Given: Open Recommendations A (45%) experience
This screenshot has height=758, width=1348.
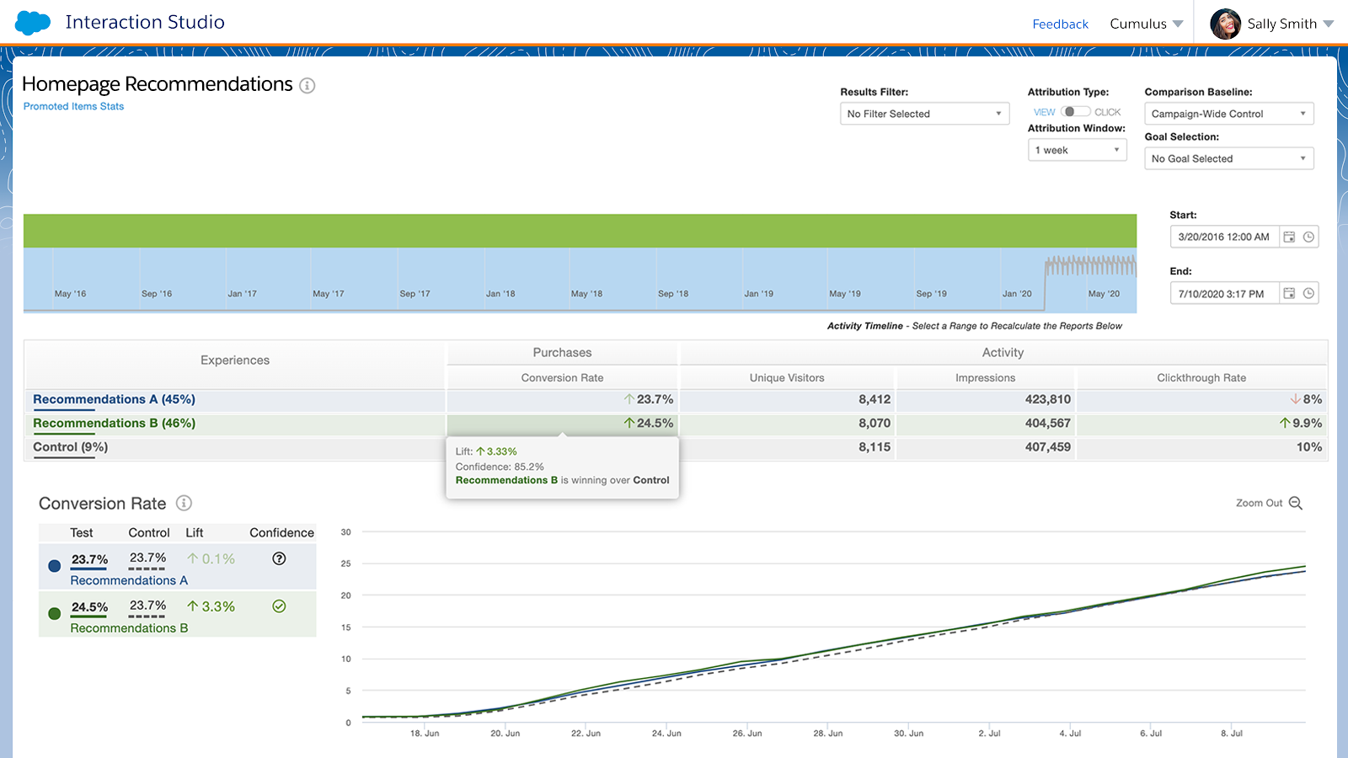Looking at the screenshot, I should pyautogui.click(x=114, y=399).
